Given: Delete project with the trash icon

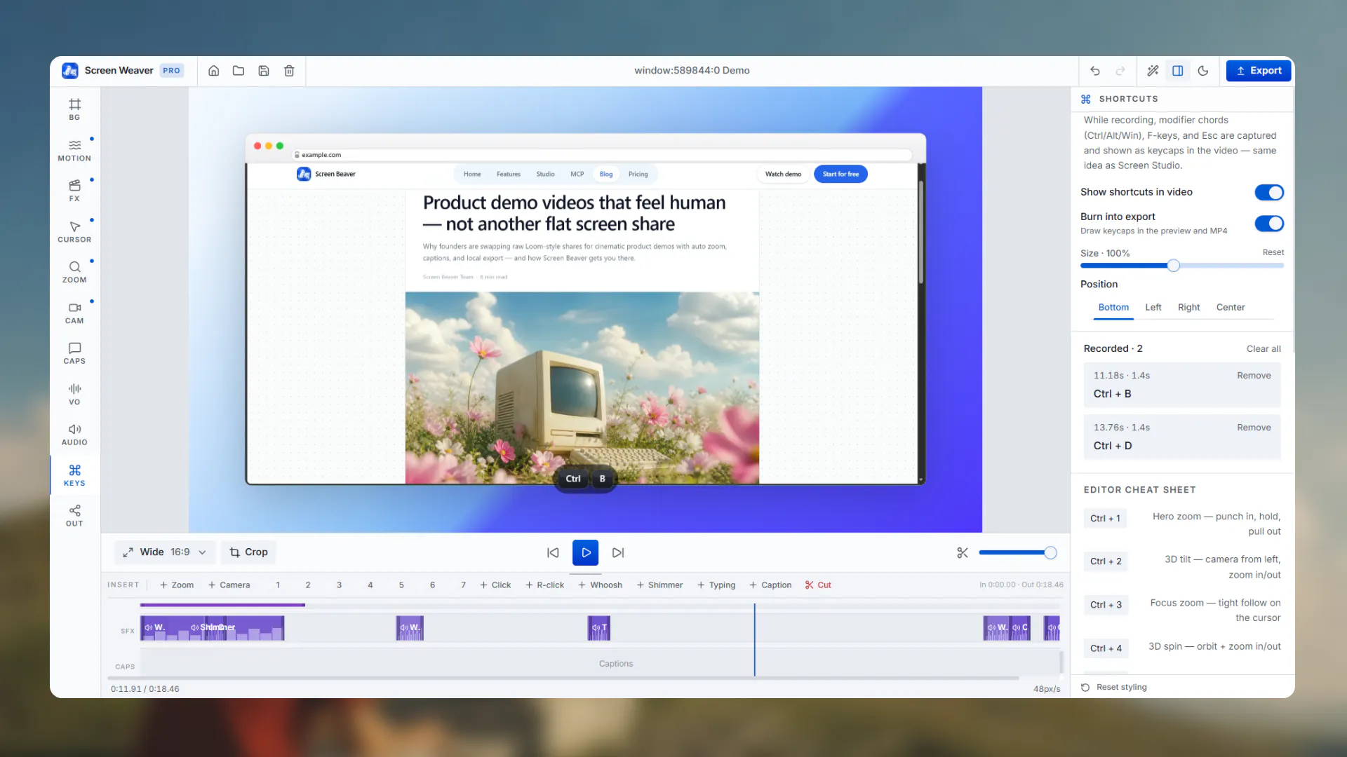Looking at the screenshot, I should coord(289,71).
